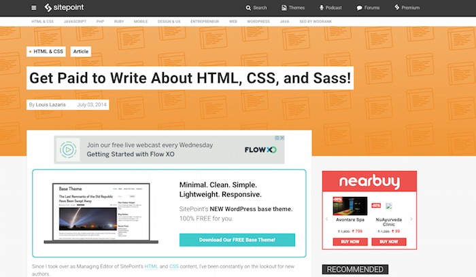Click the July 03, 2014 date
The width and height of the screenshot is (476, 277).
point(92,105)
